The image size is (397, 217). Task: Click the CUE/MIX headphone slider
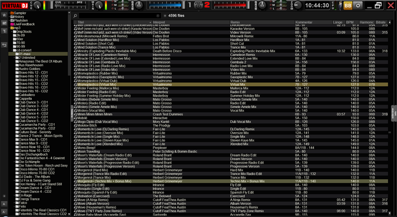coord(69,5)
